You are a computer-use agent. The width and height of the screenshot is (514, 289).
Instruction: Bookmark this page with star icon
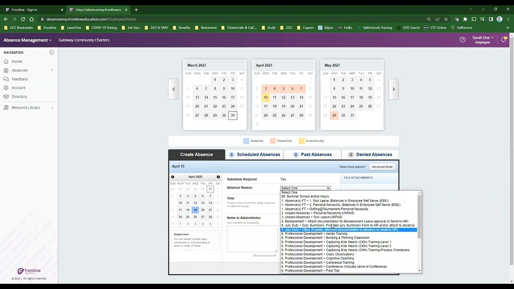(x=446, y=19)
